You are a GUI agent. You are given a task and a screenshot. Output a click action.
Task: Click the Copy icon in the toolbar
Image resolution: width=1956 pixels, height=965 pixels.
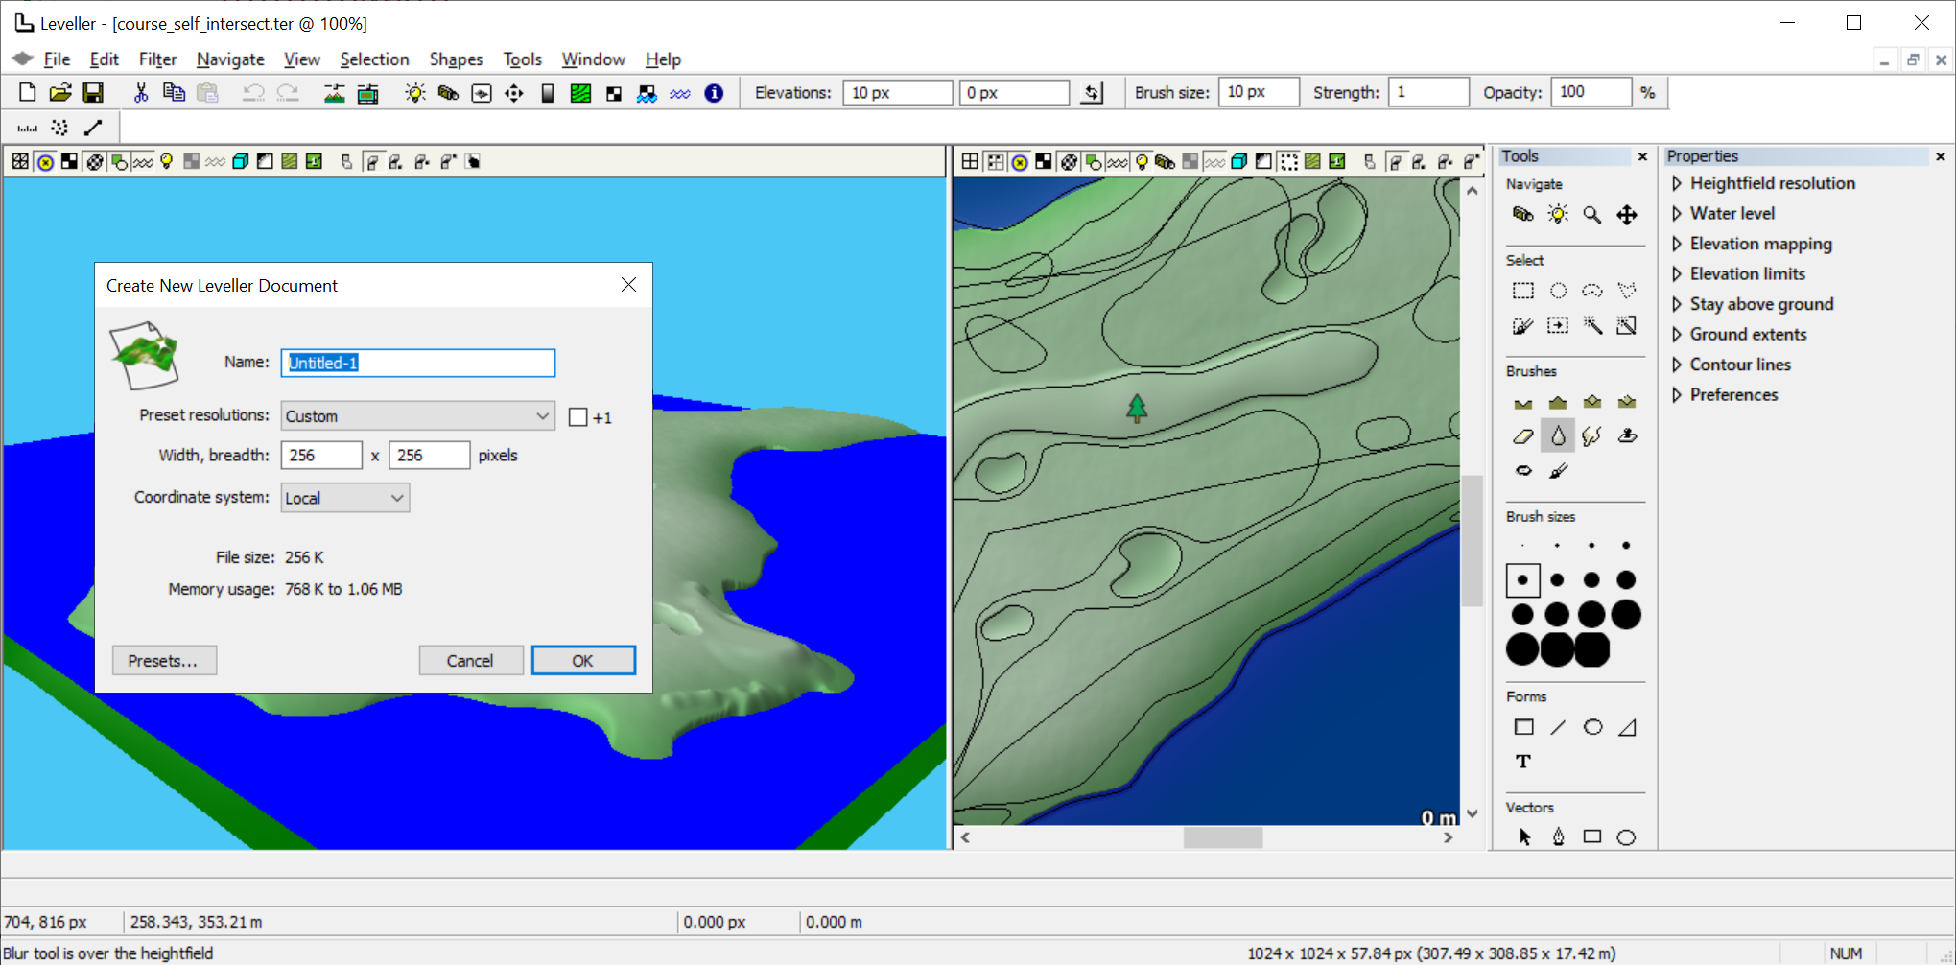[174, 93]
